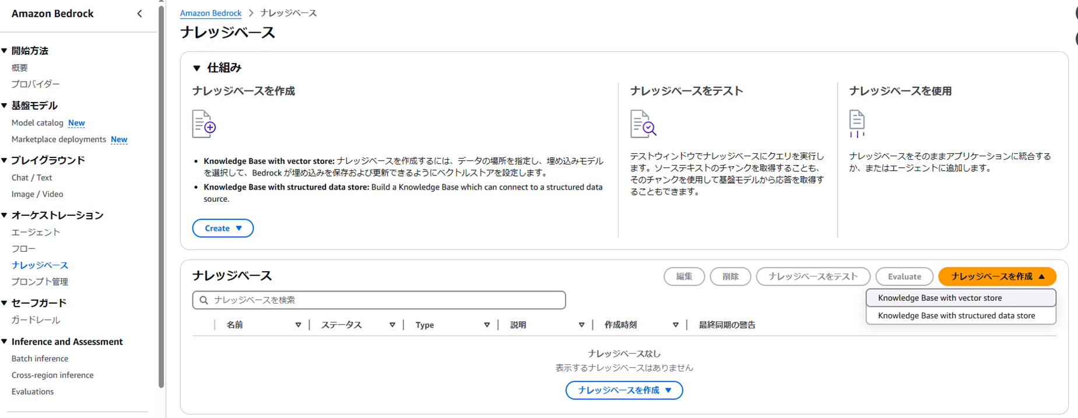Focus the ナレッジベースを検索 search field

click(379, 300)
